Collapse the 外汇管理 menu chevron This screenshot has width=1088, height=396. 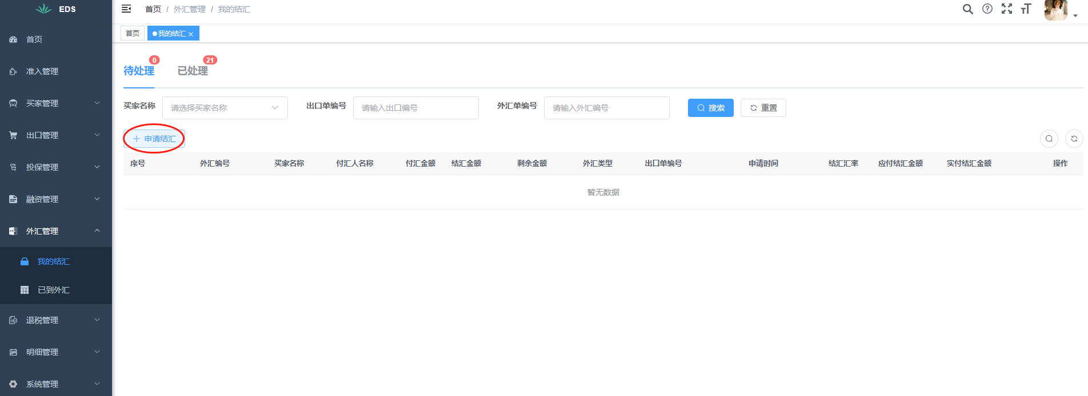click(x=97, y=231)
